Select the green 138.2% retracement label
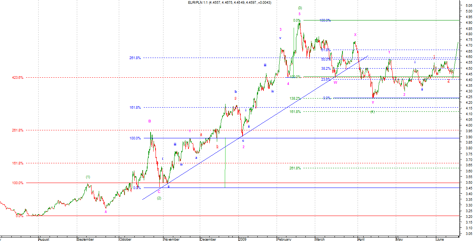 295,98
